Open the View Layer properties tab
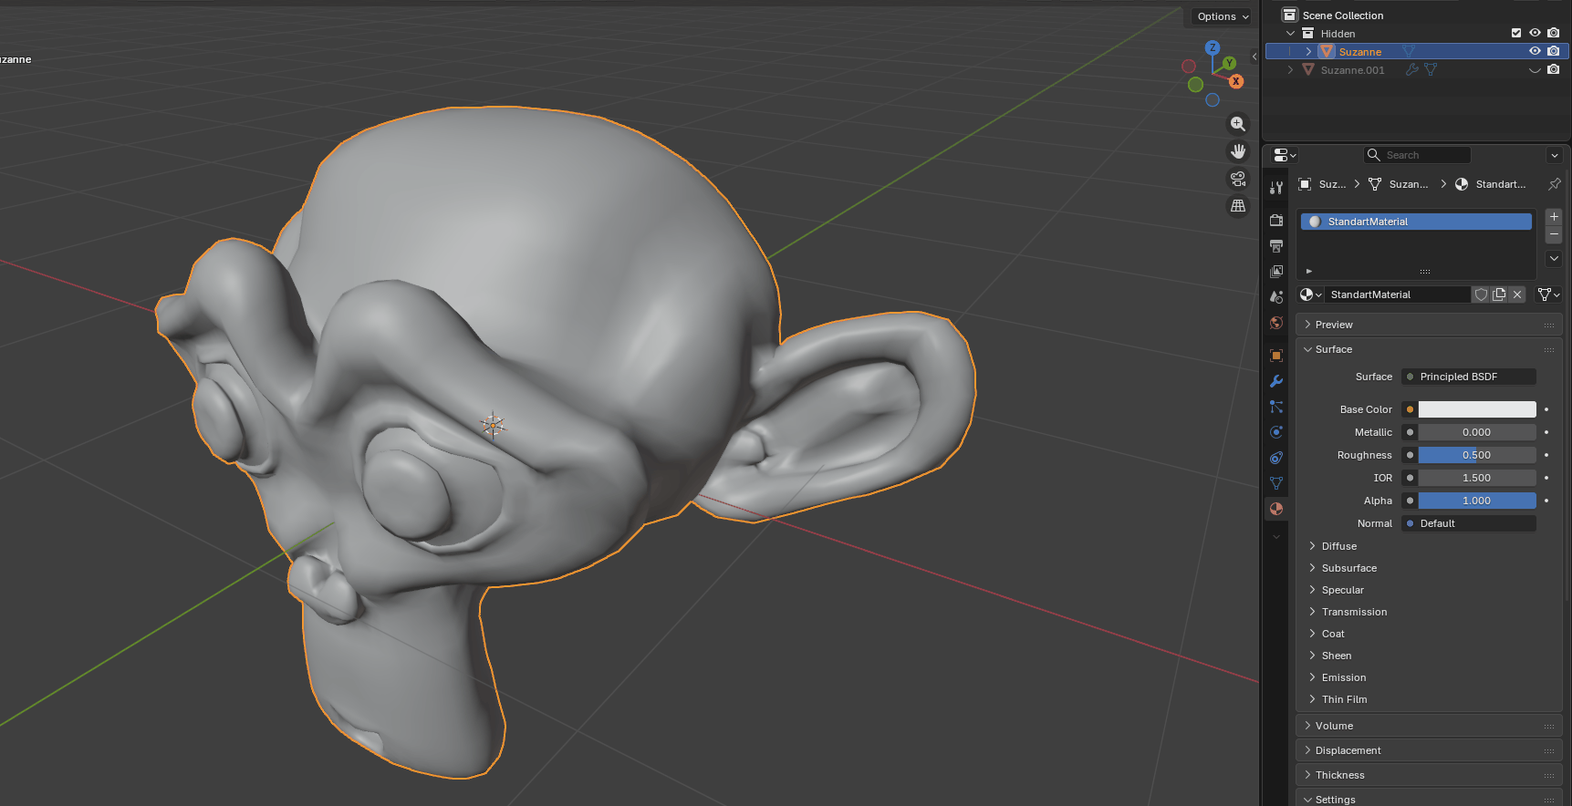Image resolution: width=1572 pixels, height=806 pixels. point(1276,272)
